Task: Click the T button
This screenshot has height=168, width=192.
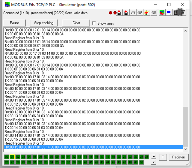Action: click(x=163, y=157)
